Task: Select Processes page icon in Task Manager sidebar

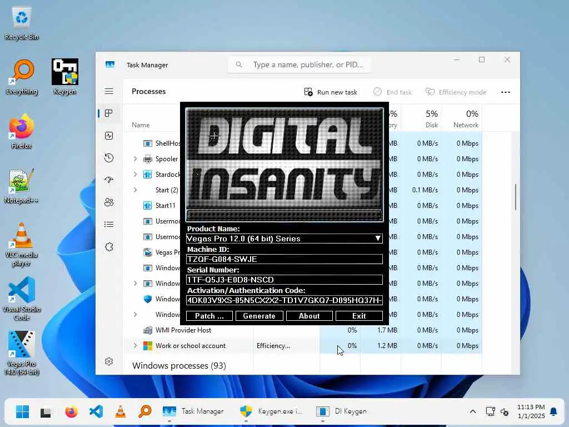Action: [x=109, y=113]
